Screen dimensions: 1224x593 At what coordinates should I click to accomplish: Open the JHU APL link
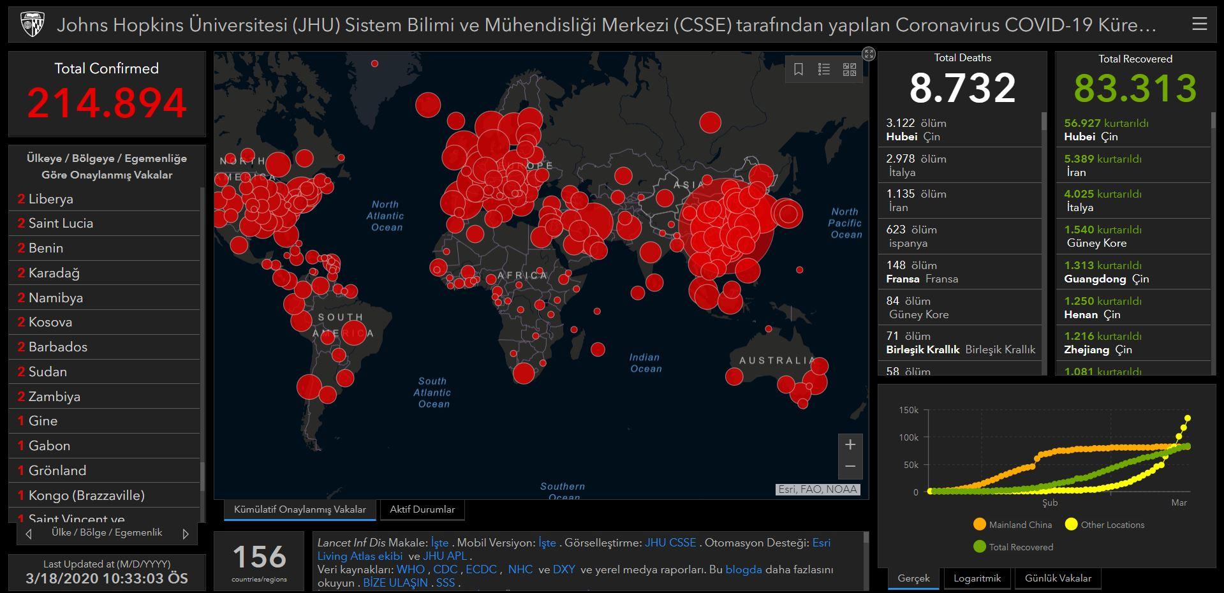point(445,556)
